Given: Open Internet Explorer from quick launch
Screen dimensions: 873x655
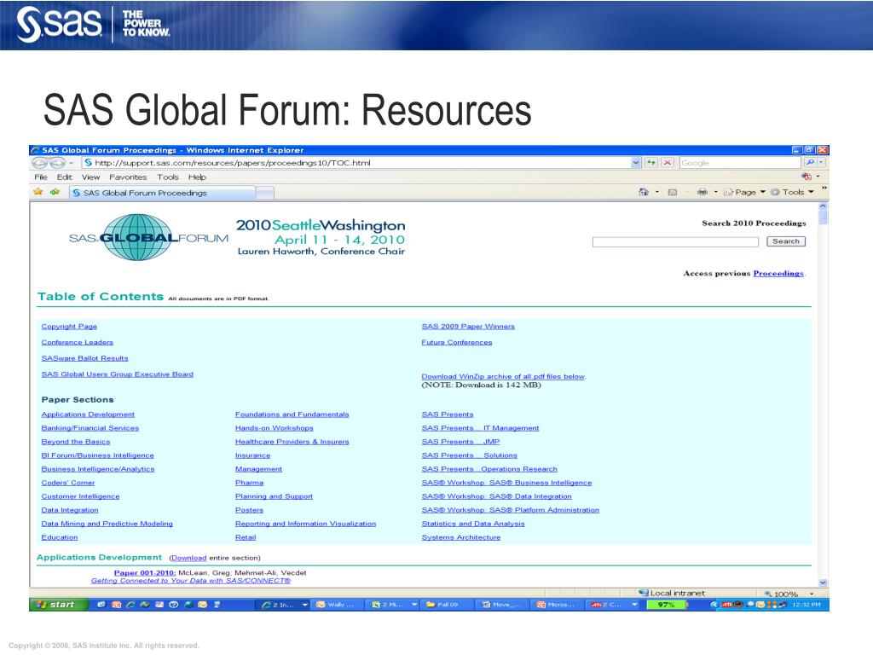Looking at the screenshot, I should [130, 605].
